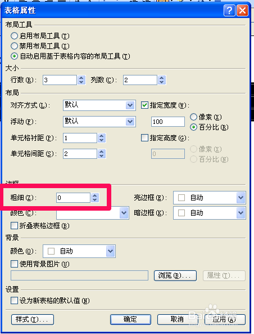The height and width of the screenshot is (334, 254).
Task: Click the specified width value field
Action: (x=168, y=122)
